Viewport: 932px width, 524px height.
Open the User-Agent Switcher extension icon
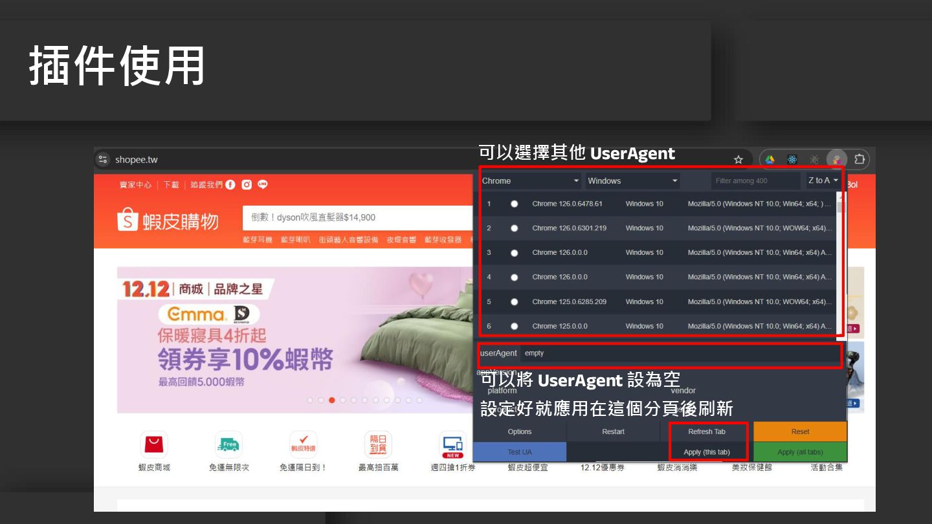pos(837,159)
